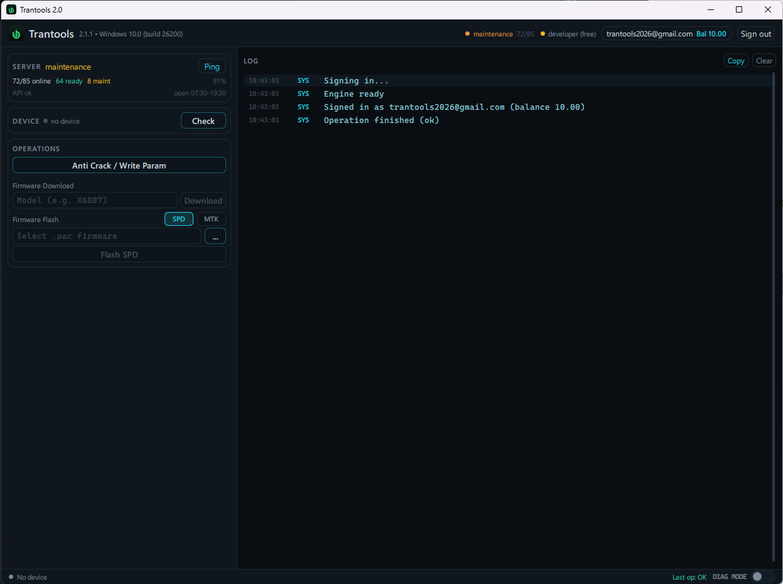Viewport: 783px width, 584px height.
Task: Click the Flash SPD button
Action: tap(119, 254)
